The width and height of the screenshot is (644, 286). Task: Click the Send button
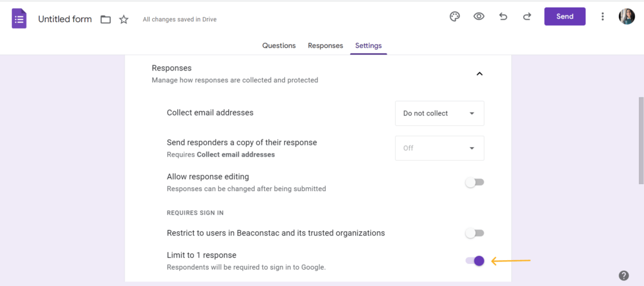(x=565, y=17)
